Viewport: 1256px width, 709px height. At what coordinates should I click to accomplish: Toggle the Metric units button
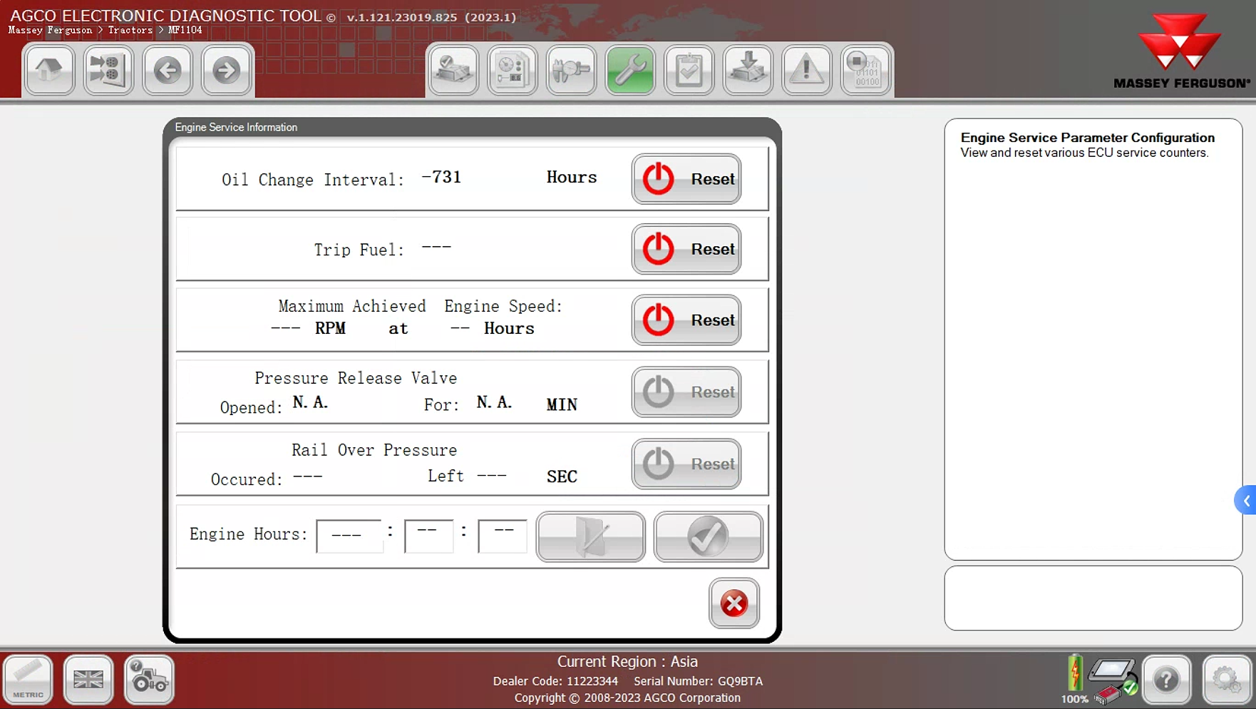tap(29, 680)
